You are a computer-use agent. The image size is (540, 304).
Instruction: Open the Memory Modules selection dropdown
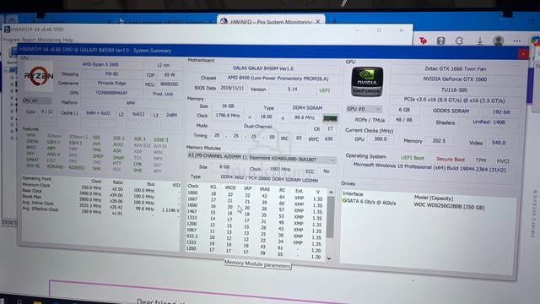262,157
